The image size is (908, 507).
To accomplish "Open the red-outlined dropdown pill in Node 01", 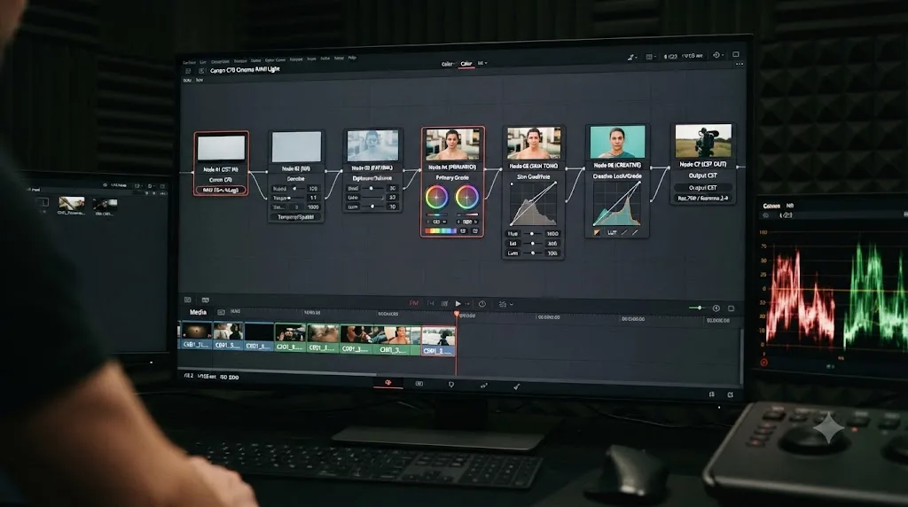I will click(221, 190).
